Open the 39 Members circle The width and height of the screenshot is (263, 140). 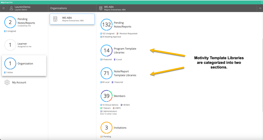[106, 96]
